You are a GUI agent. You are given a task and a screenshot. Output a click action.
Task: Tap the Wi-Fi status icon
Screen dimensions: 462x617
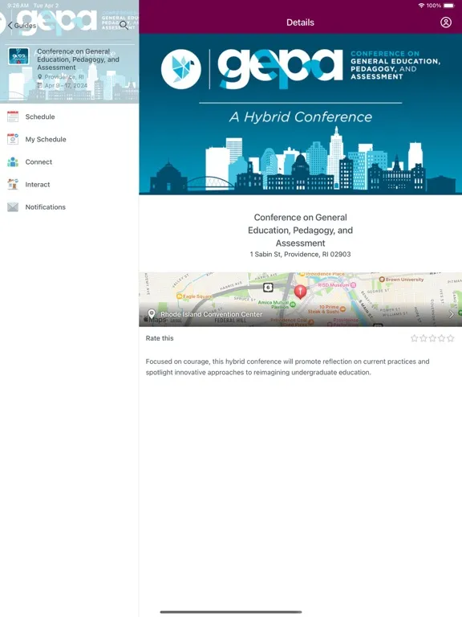coord(421,6)
